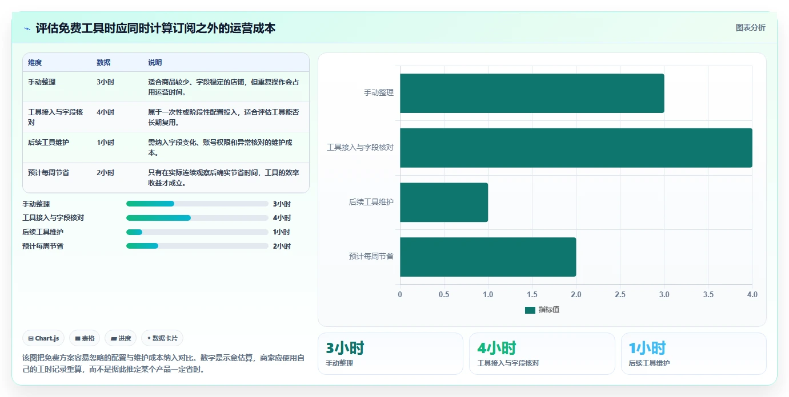This screenshot has height=397, width=789.
Task: Click the 指标值 legend label
Action: pyautogui.click(x=549, y=310)
